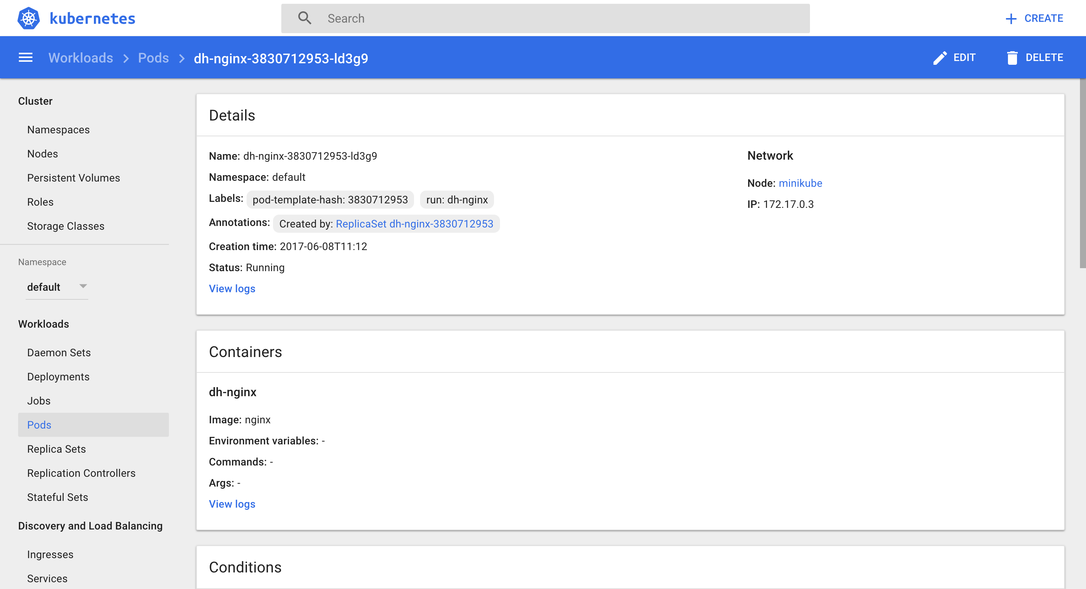
Task: Click the magnifier search icon
Action: tap(304, 18)
